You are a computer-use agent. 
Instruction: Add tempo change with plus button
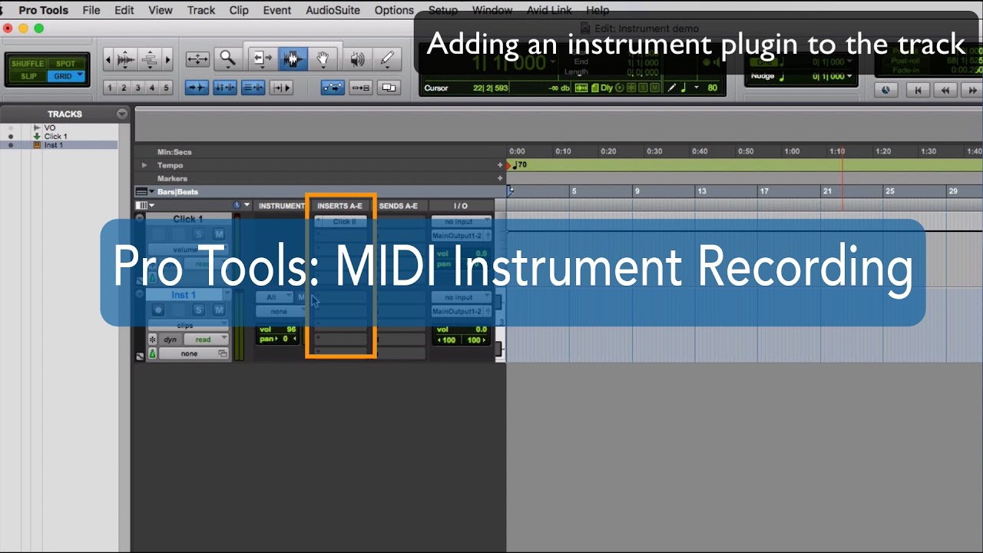coord(500,165)
